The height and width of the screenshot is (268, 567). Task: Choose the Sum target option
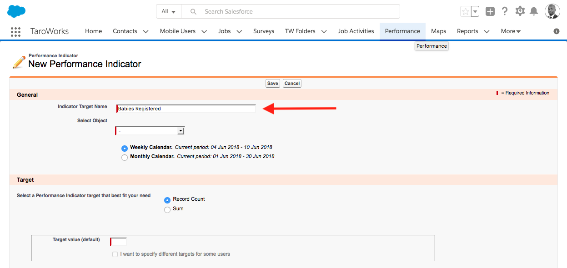click(167, 209)
